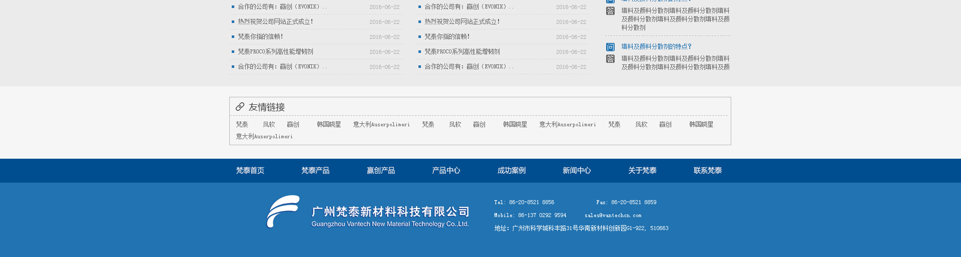Go to 梵泰产品 in the navigation bar

[315, 171]
